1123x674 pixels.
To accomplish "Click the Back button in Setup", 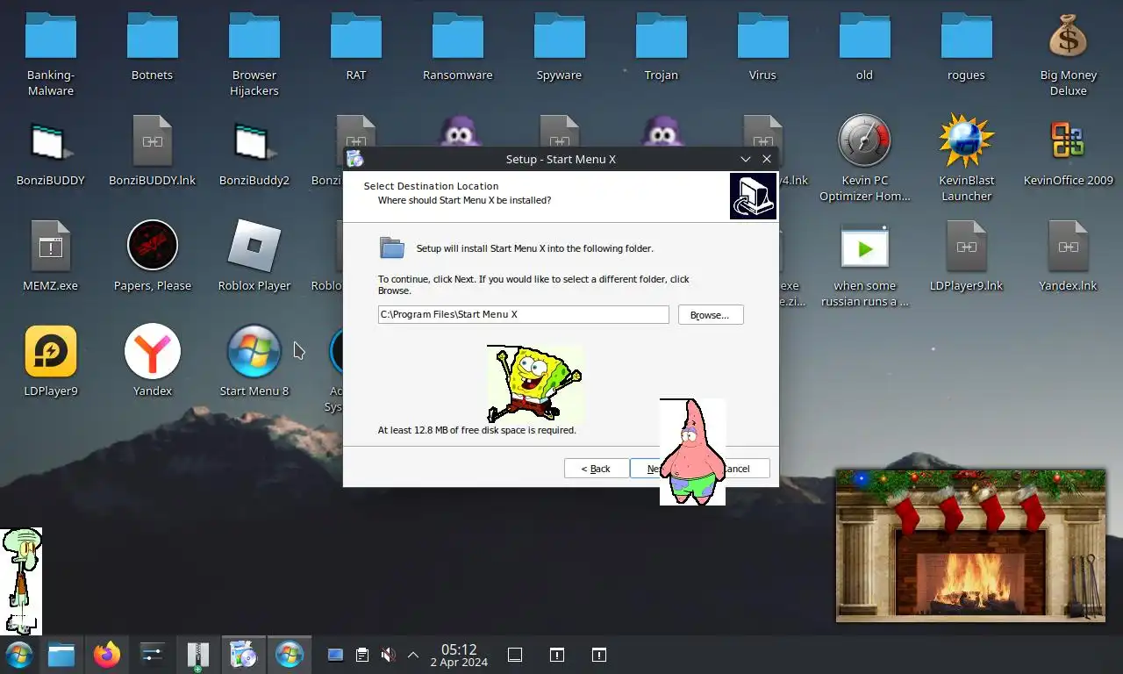I will (596, 469).
